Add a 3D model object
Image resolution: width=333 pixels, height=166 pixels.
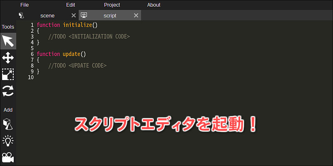pyautogui.click(x=8, y=124)
